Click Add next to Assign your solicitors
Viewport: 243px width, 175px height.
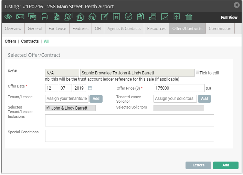point(204,99)
